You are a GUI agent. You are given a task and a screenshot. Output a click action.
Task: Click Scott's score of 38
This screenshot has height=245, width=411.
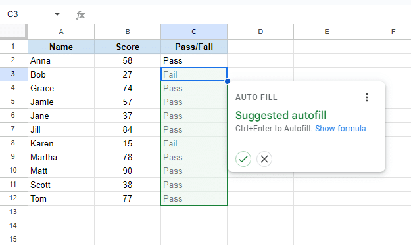128,185
